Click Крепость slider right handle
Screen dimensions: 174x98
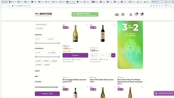click(x=59, y=43)
